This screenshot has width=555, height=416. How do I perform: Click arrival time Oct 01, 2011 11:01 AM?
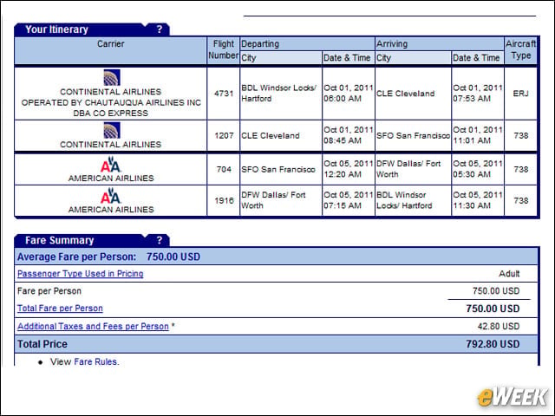478,135
